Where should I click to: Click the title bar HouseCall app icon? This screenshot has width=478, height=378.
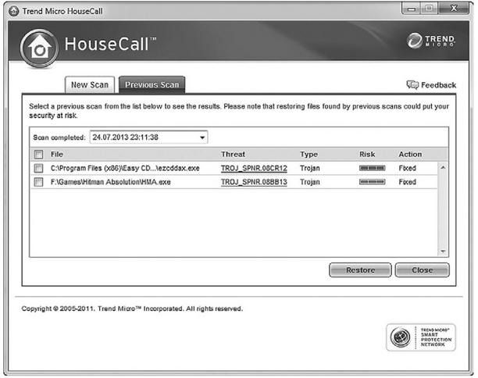coord(14,11)
